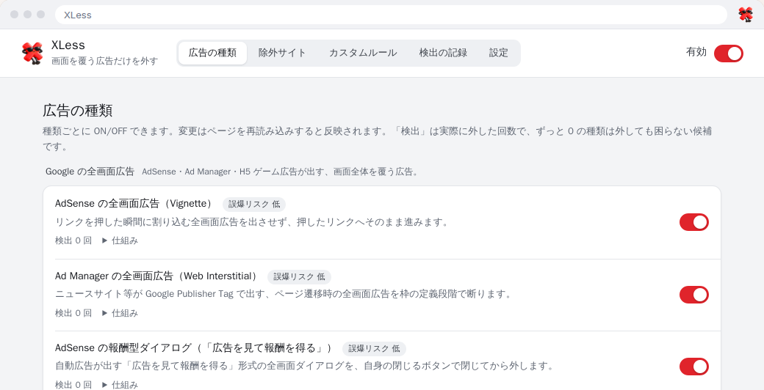Screen dimensions: 764x390
Task: Click the address bar showing XLess
Action: pos(391,15)
